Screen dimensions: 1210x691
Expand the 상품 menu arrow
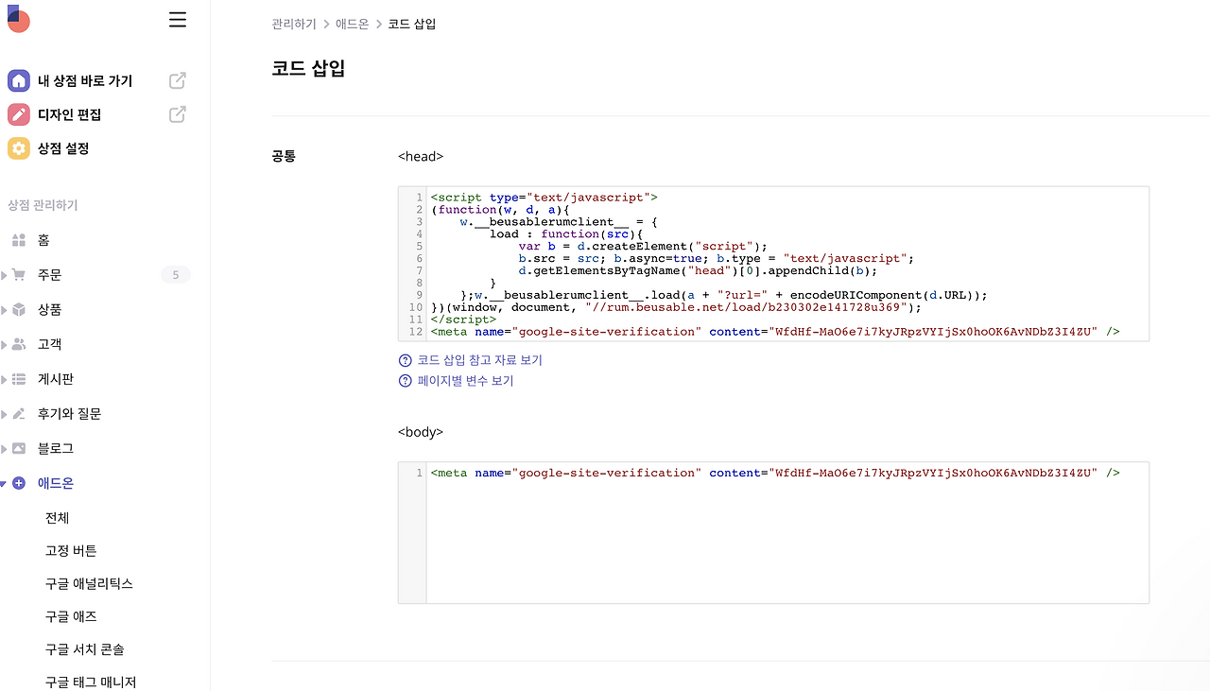[4, 310]
